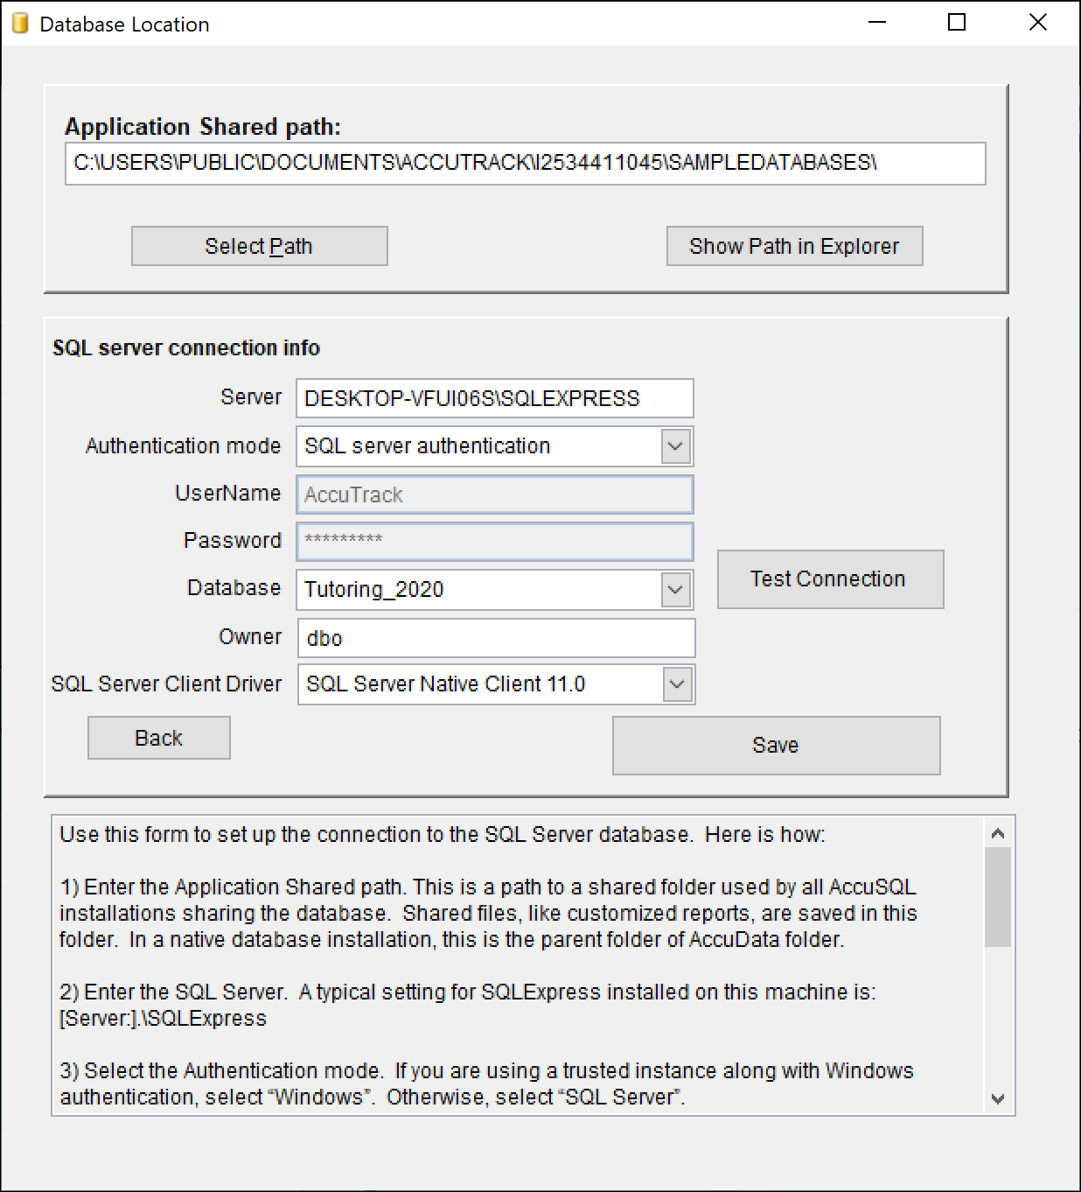
Task: Click the 'Database' field label
Action: pyautogui.click(x=234, y=587)
